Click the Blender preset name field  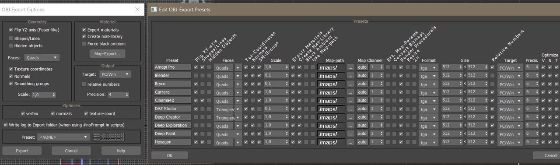[x=172, y=76]
